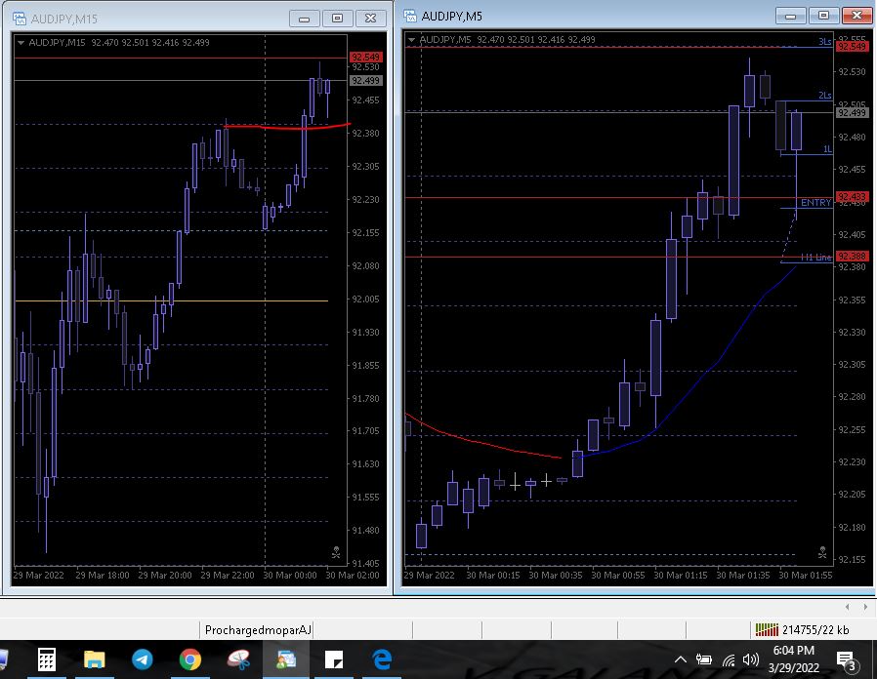Select the ENTRY label on M5 chart
Viewport: 877px width, 679px height.
[815, 202]
